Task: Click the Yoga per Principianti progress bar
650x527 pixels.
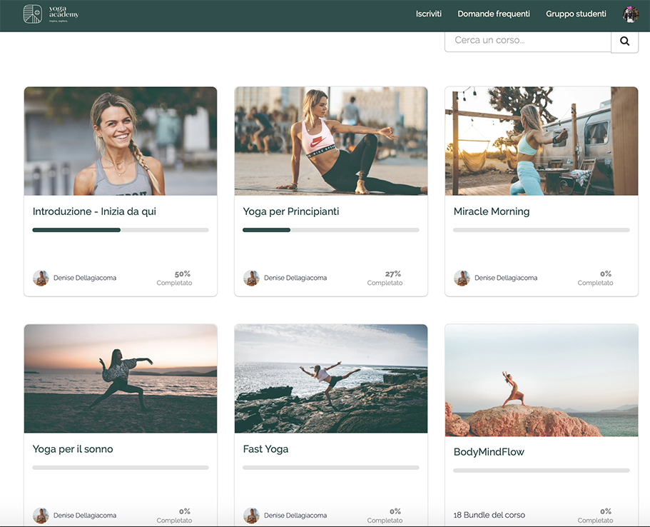Action: (x=330, y=230)
